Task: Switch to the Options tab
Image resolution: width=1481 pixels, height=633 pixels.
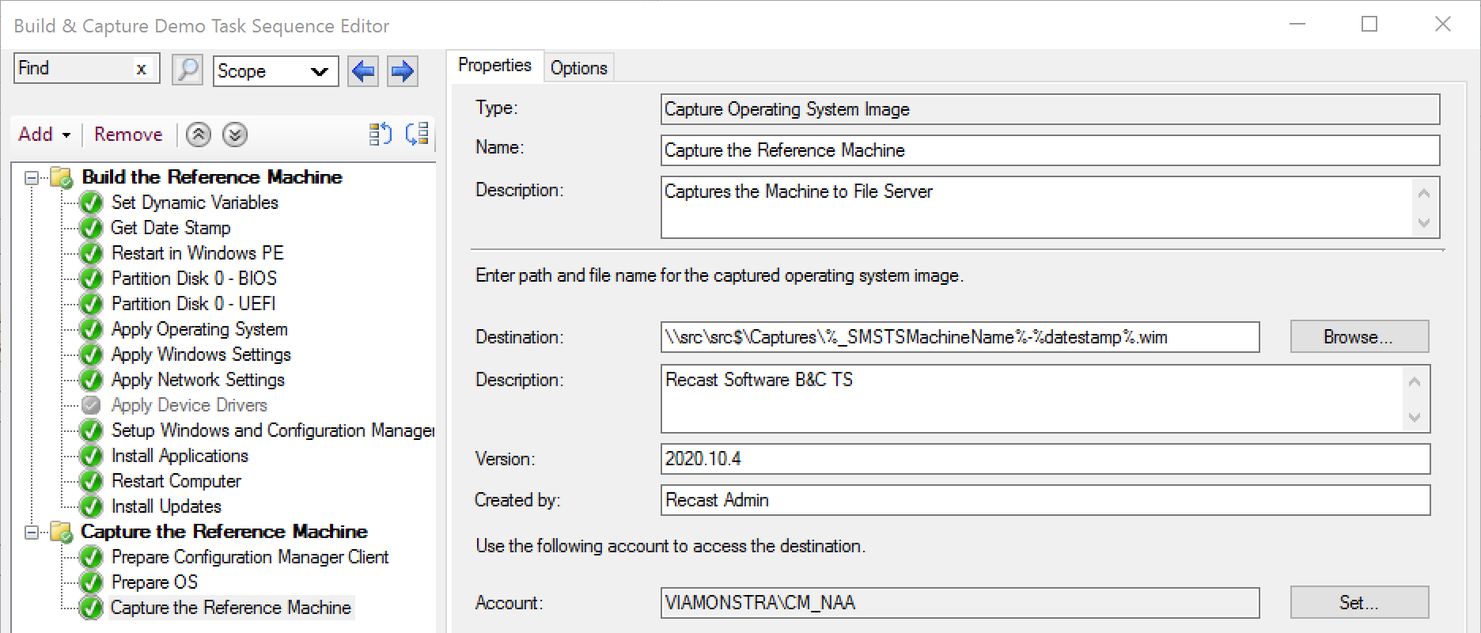Action: click(578, 68)
